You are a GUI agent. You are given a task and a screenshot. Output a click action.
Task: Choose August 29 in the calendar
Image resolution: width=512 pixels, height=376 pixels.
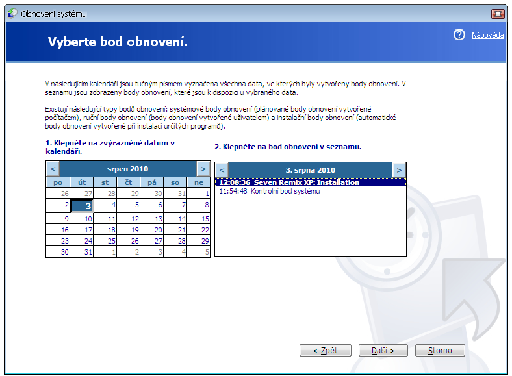[x=199, y=240]
